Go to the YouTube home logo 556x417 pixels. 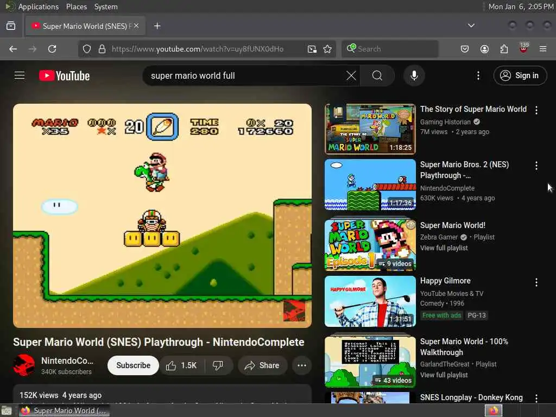tap(65, 75)
